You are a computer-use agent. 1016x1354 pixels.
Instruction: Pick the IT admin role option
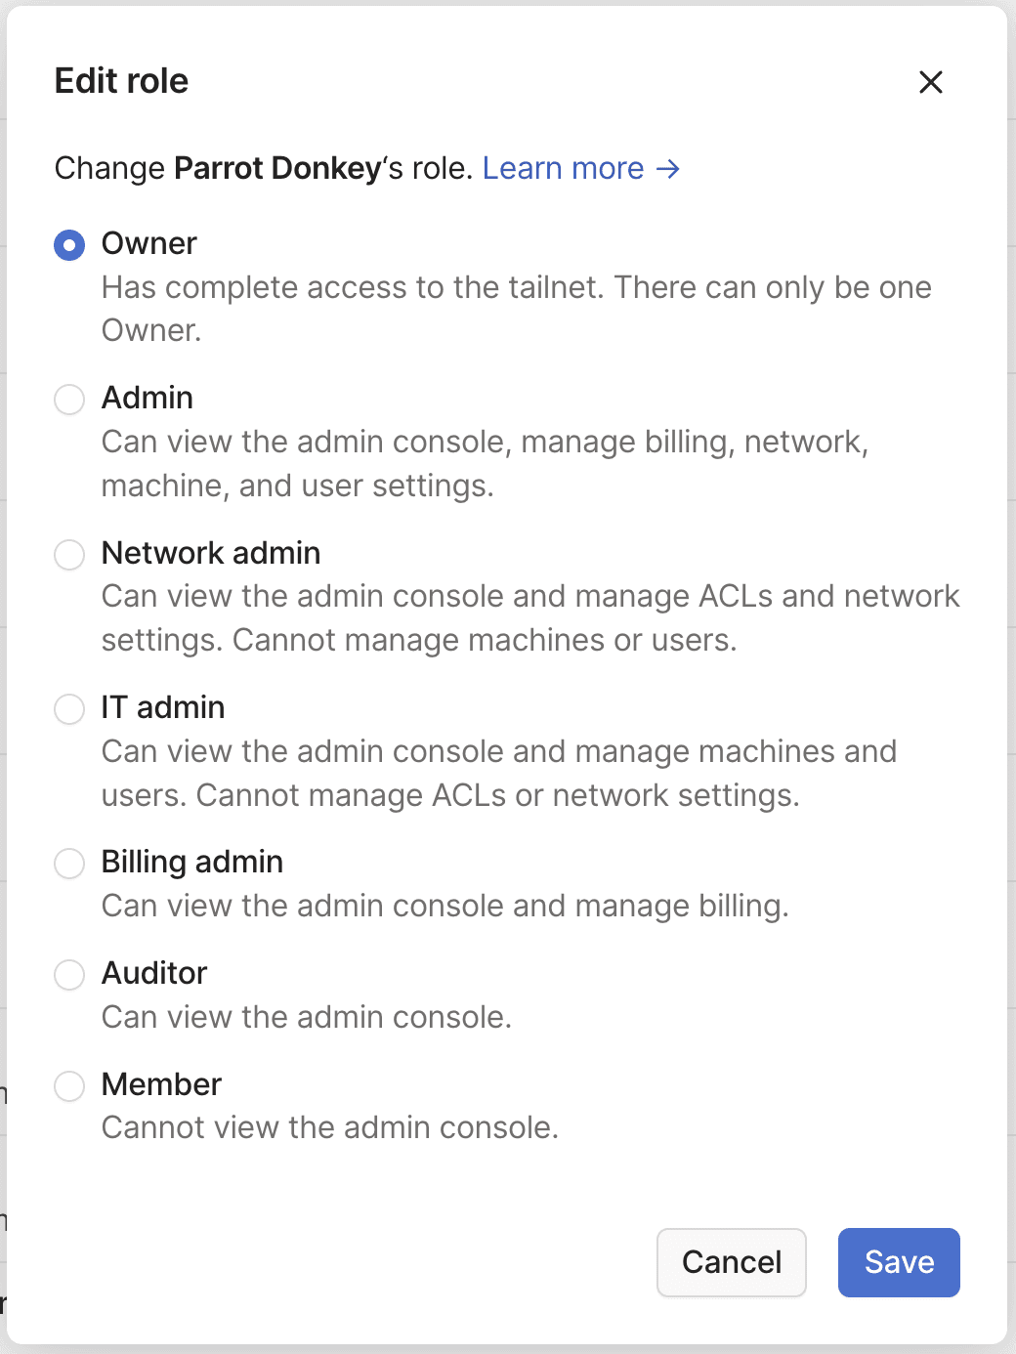click(69, 708)
